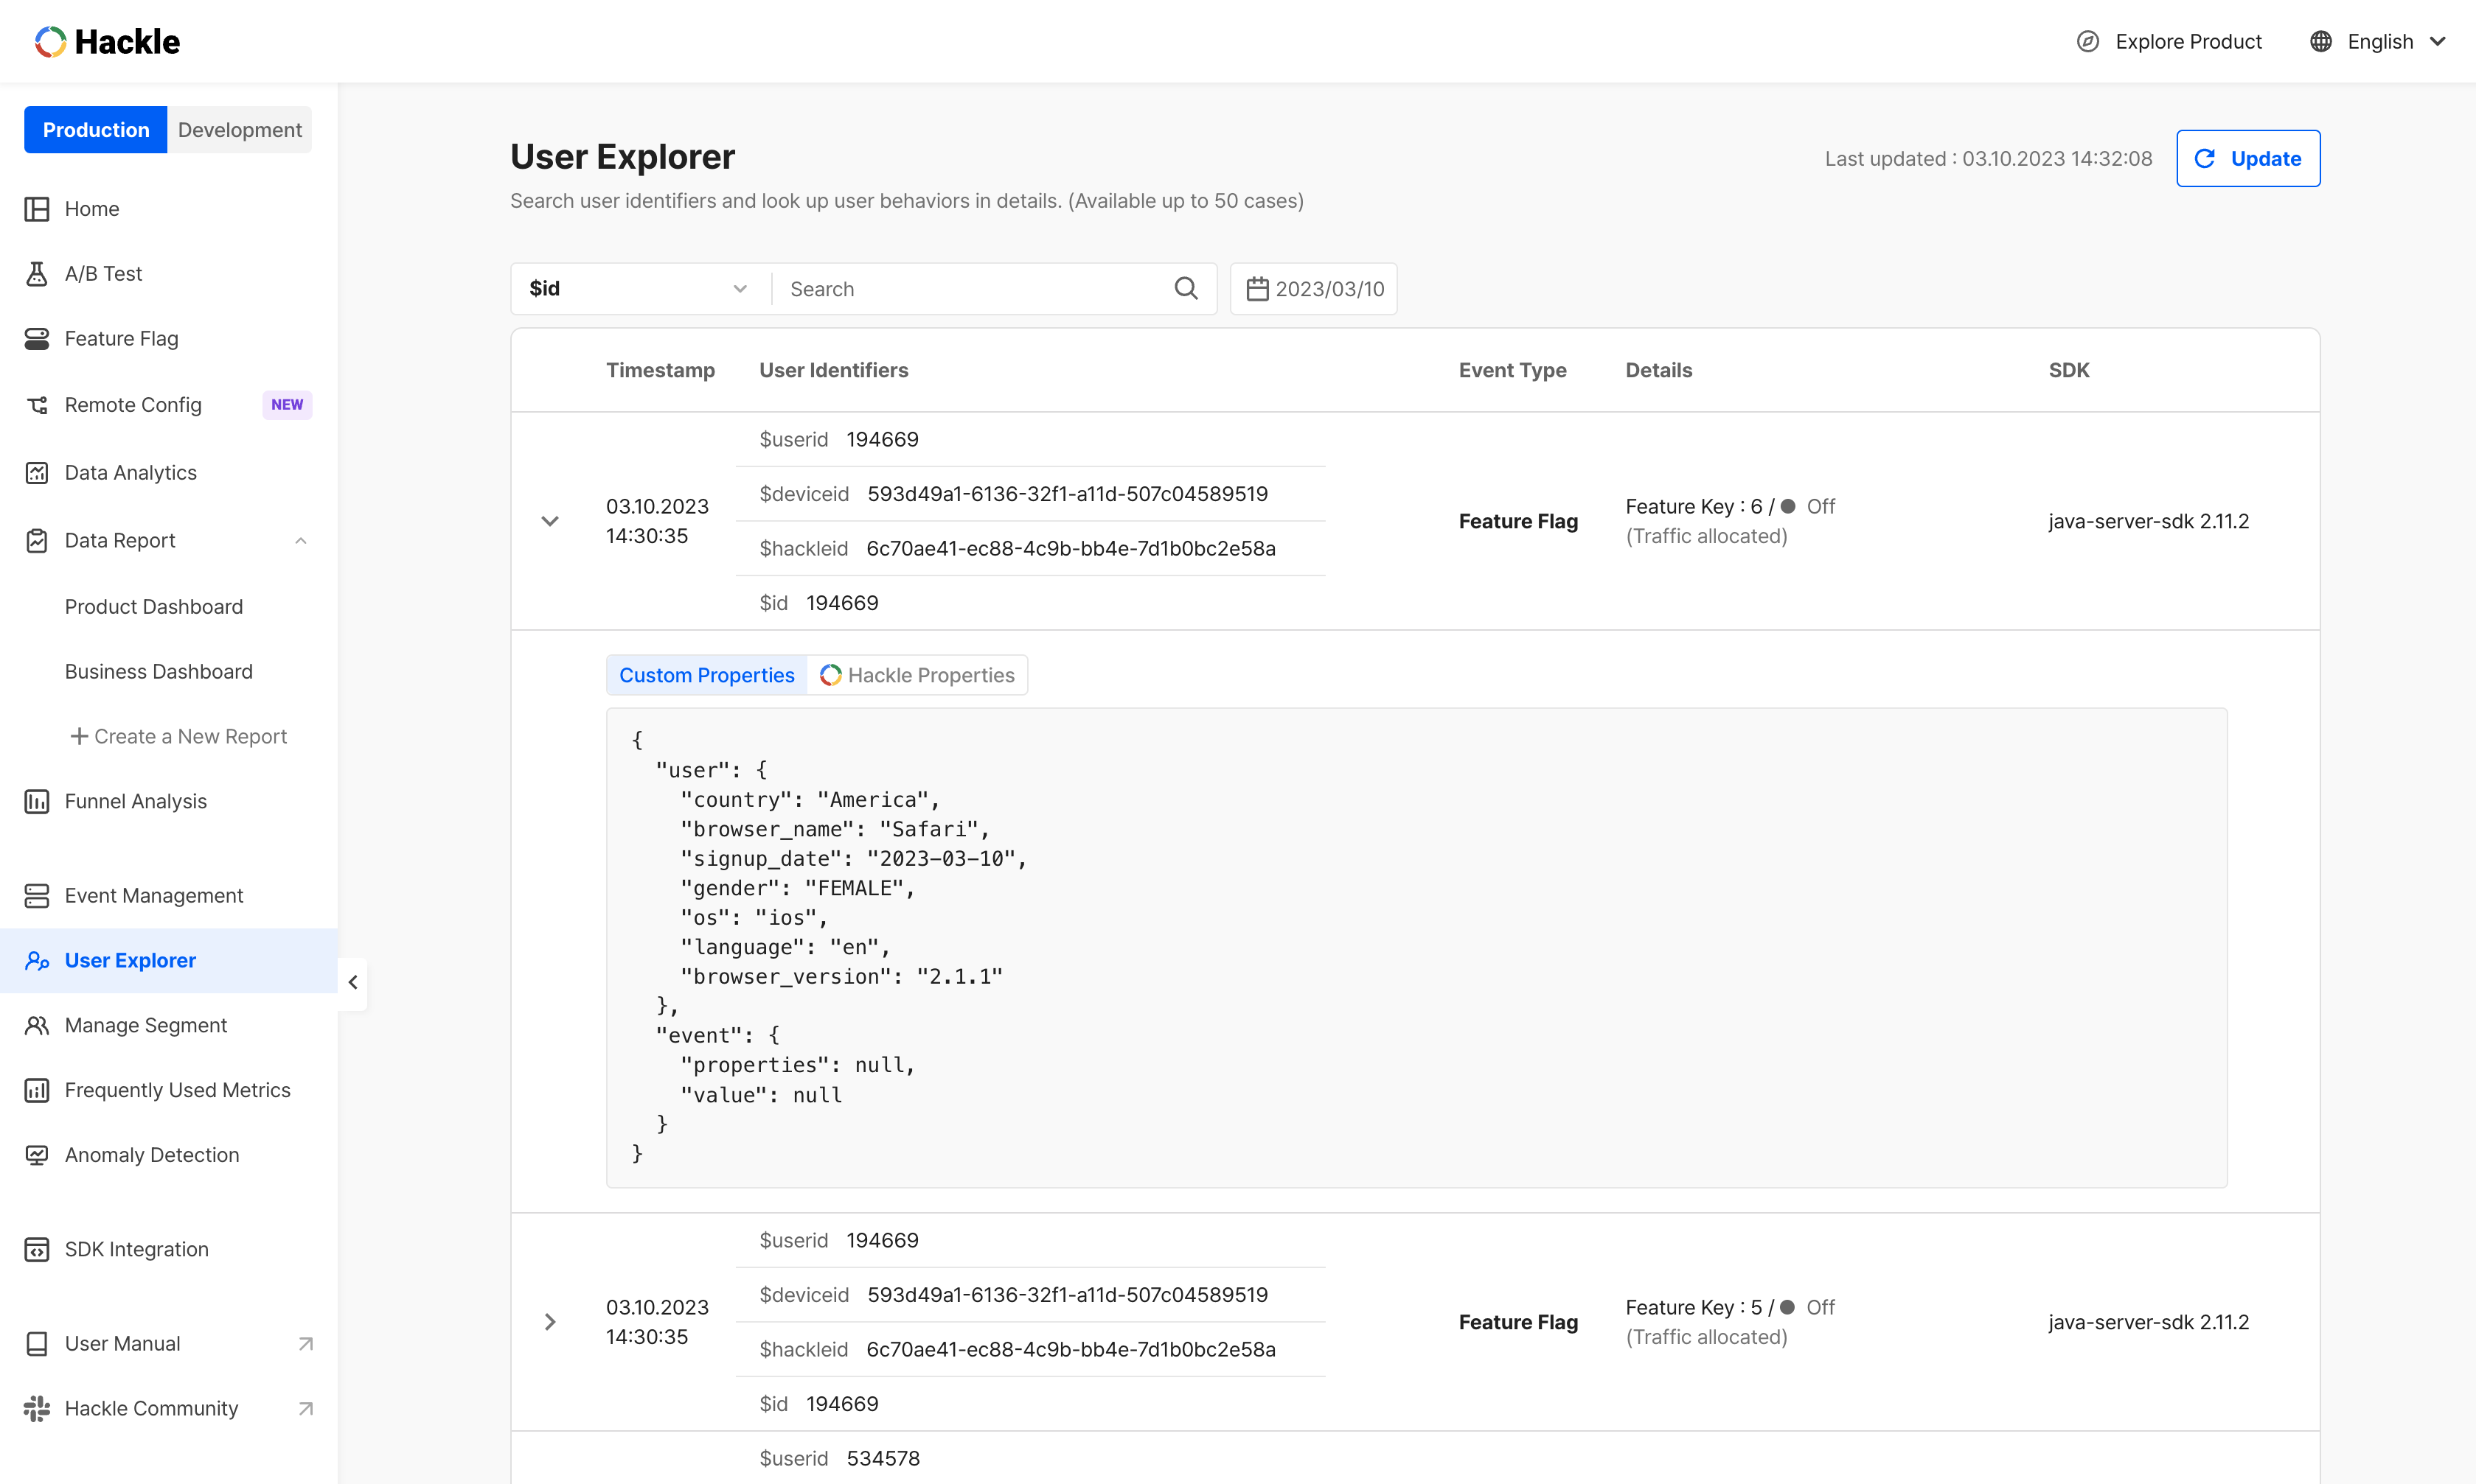Click the A/B Test flask icon

[37, 274]
